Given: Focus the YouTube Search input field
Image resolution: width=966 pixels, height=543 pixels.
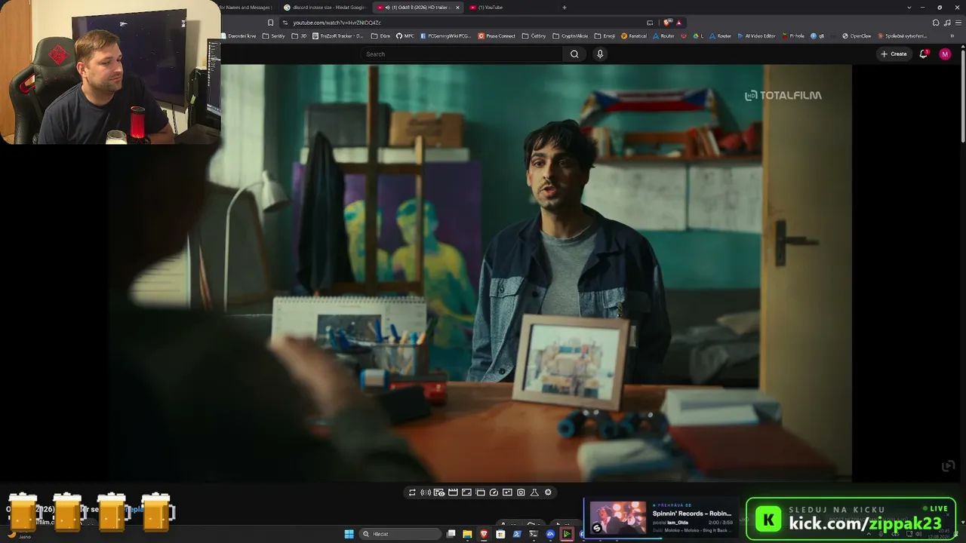Looking at the screenshot, I should pyautogui.click(x=462, y=54).
